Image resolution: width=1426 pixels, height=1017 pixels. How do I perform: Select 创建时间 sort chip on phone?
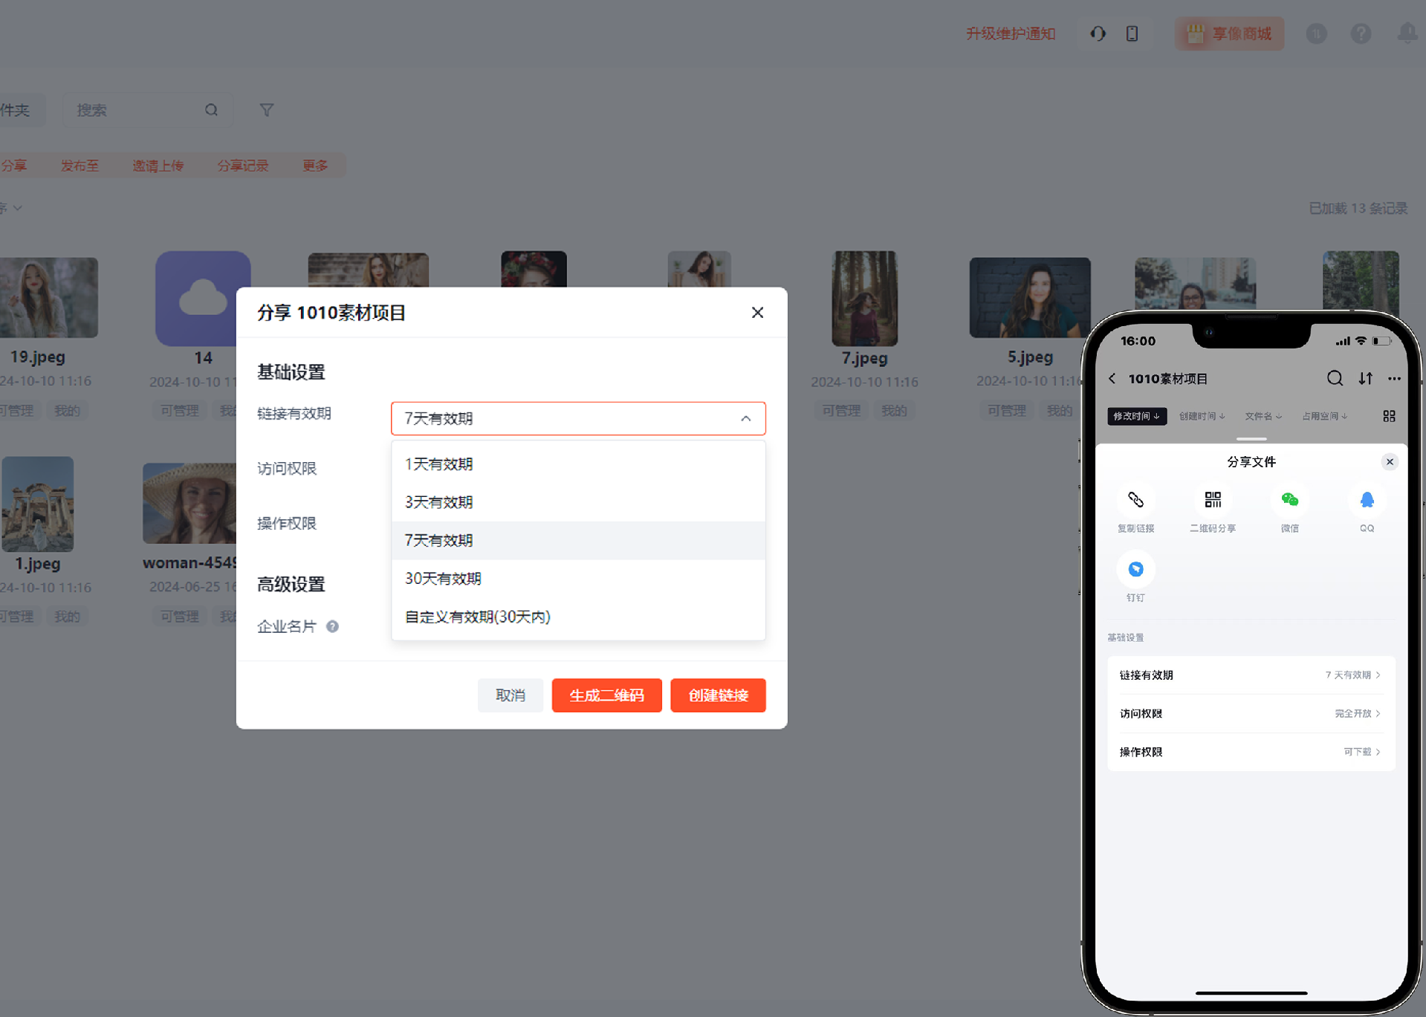coord(1202,416)
